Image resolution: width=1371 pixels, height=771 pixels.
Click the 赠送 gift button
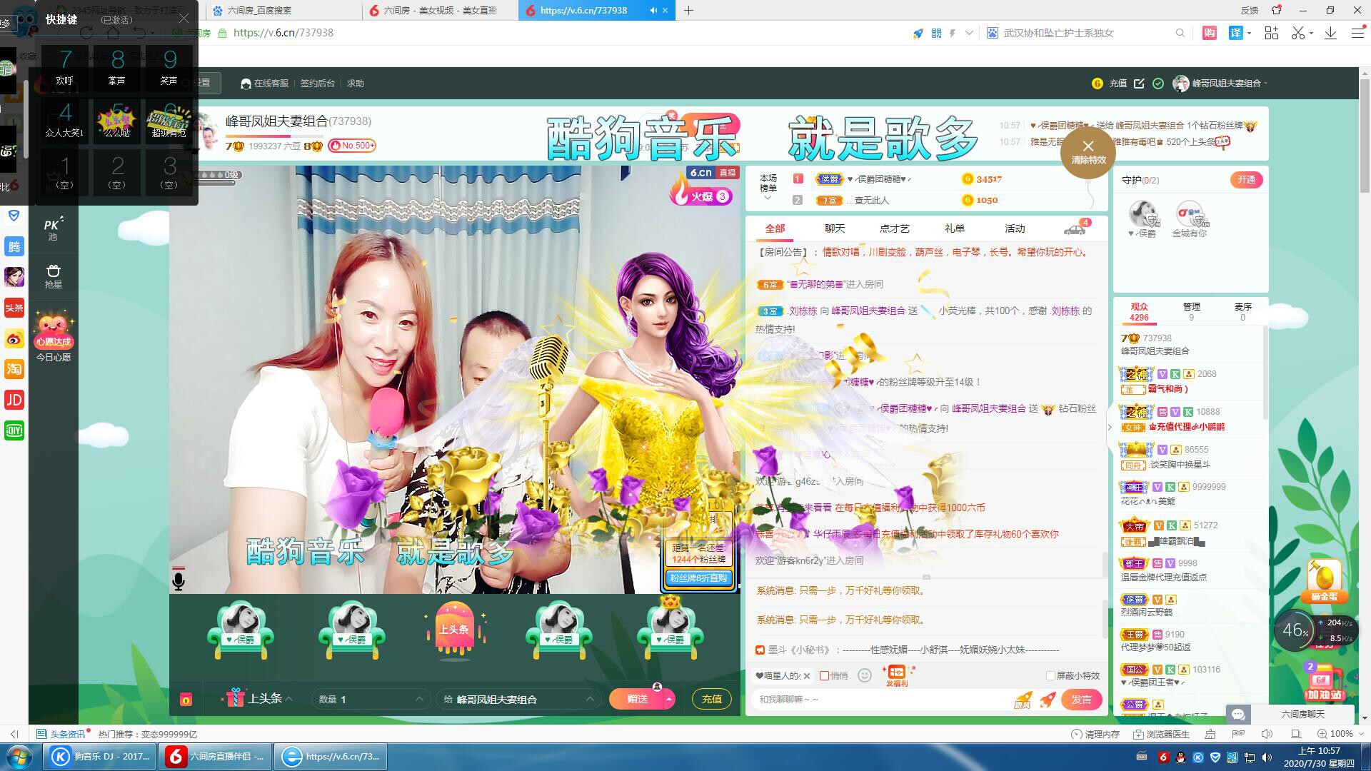(636, 700)
